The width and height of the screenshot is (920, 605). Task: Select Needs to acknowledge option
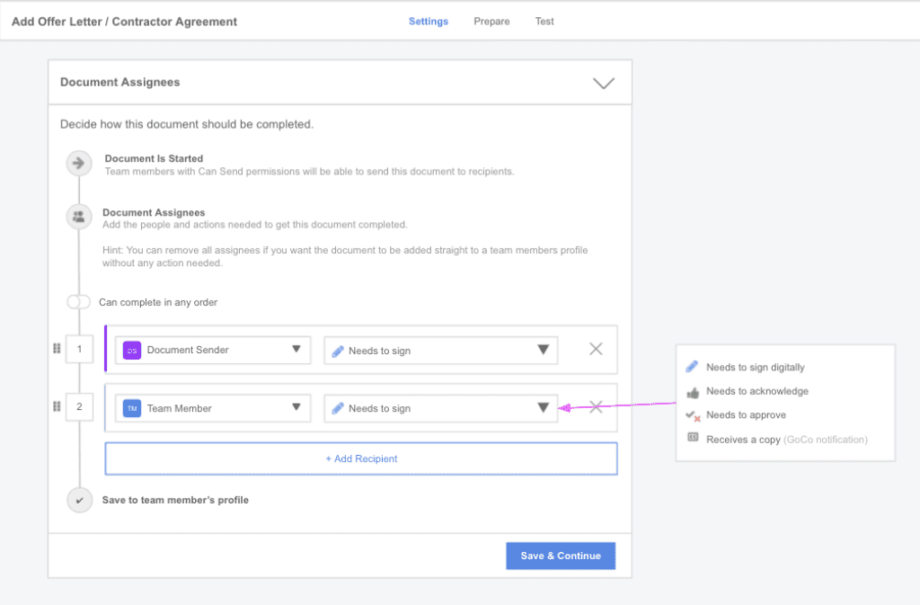[756, 391]
